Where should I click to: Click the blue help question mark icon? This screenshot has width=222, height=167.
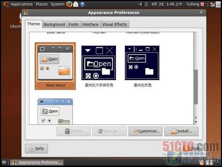[82, 4]
